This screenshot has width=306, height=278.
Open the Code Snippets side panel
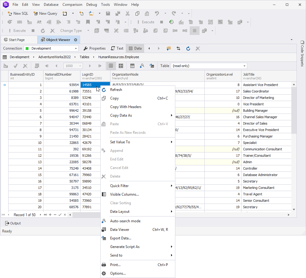point(302,53)
